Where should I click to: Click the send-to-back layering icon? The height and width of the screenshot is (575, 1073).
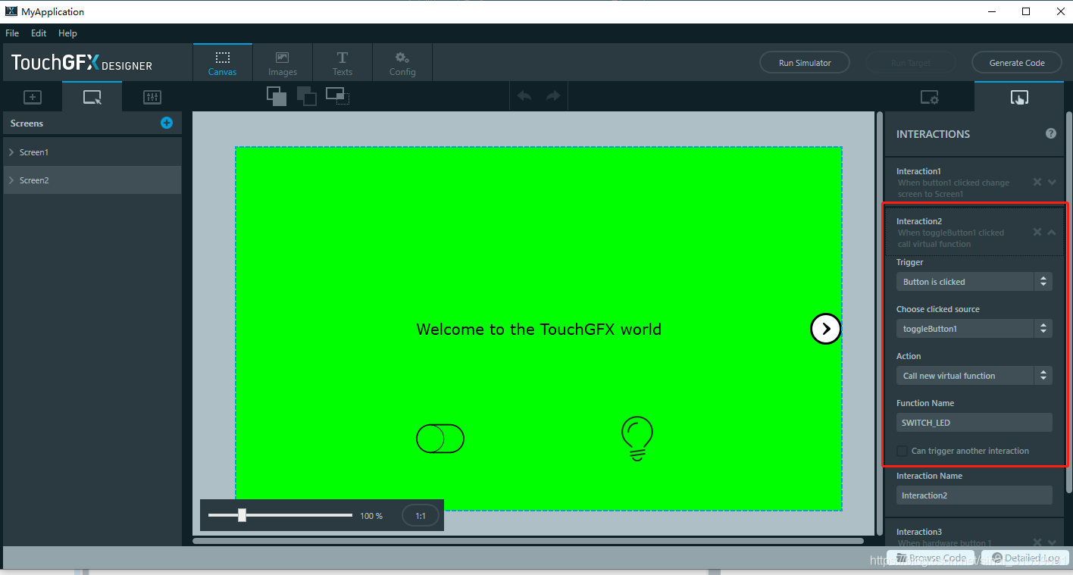(307, 95)
